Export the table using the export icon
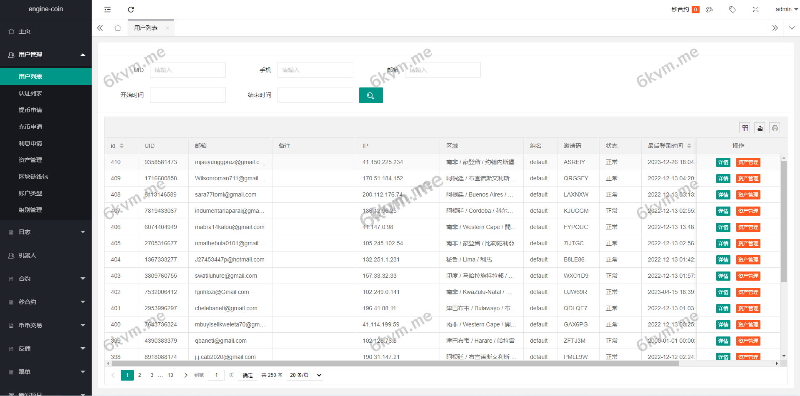800x396 pixels. pyautogui.click(x=760, y=128)
